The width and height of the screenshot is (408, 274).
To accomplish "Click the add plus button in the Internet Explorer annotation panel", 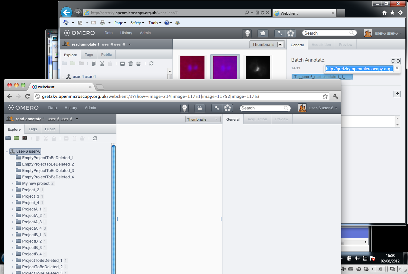I will [x=397, y=94].
